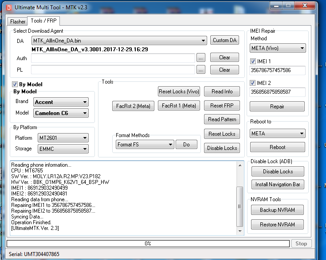This screenshot has width=326, height=260.
Task: Click the Backup NVRAM button
Action: click(277, 210)
